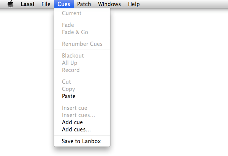Open the File menu
This screenshot has width=228, height=156.
46,4
